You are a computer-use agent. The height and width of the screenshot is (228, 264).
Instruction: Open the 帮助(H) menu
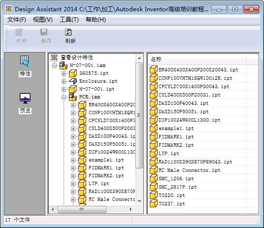[x=96, y=20]
